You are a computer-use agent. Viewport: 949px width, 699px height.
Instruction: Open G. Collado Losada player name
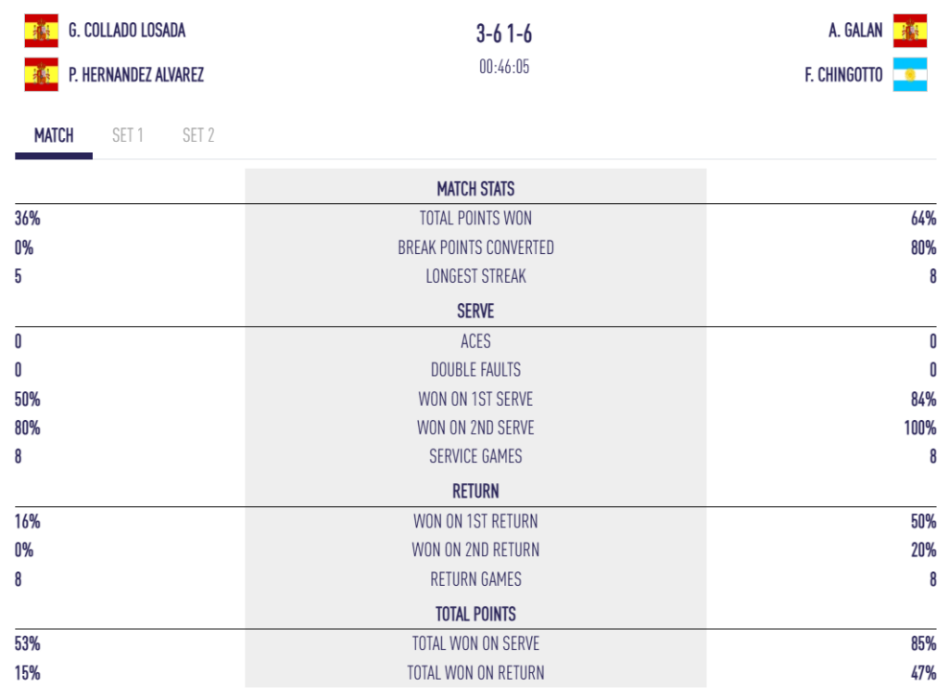(x=127, y=31)
